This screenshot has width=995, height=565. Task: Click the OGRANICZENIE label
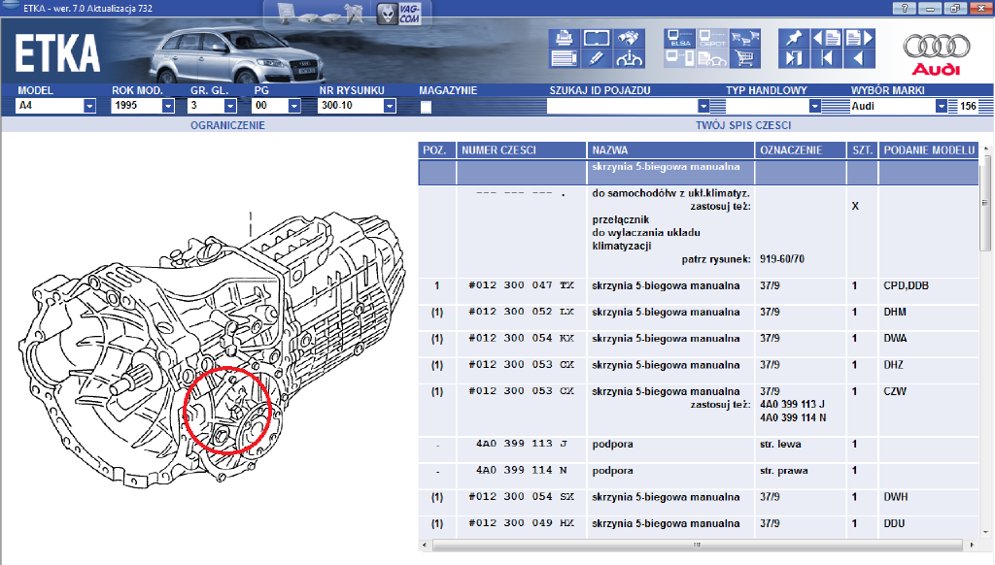click(x=227, y=125)
